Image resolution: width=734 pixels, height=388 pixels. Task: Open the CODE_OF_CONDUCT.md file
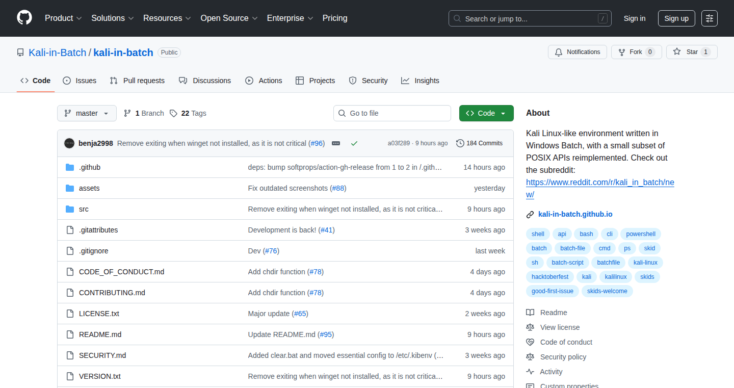[121, 272]
